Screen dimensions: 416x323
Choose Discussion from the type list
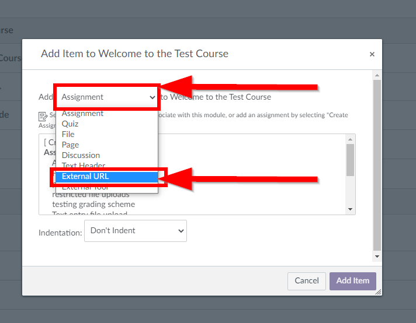[x=81, y=155]
